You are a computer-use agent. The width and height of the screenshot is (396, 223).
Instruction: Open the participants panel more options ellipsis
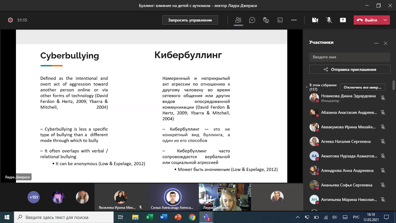(376, 43)
